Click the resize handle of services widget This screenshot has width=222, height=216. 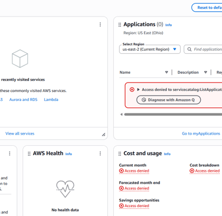[x=104, y=135]
